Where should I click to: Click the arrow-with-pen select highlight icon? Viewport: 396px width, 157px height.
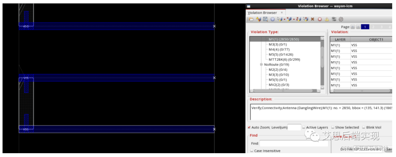pos(279,19)
